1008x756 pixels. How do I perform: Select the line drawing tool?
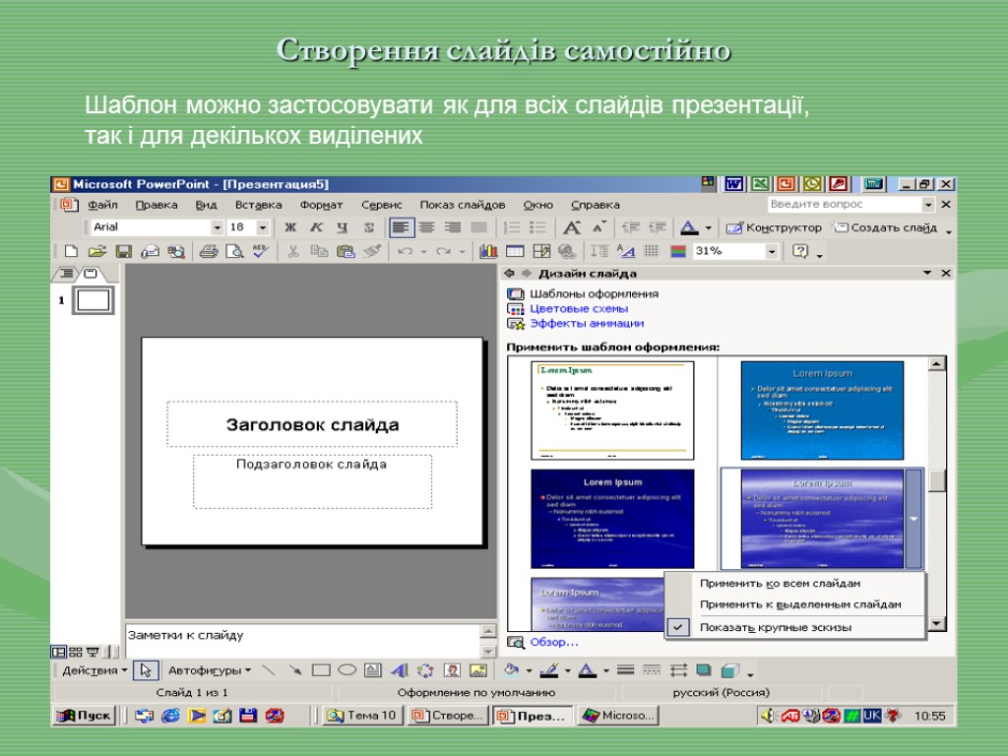(269, 670)
